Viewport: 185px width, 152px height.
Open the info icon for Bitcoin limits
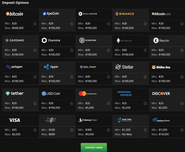[35, 24]
